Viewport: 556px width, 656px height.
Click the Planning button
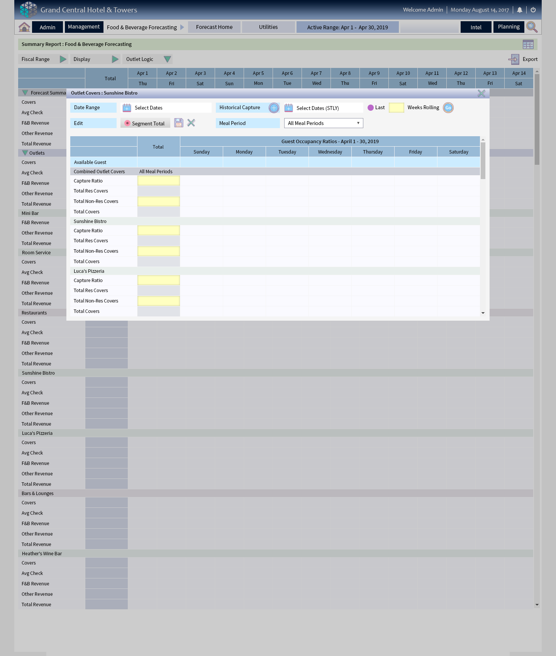pos(509,27)
